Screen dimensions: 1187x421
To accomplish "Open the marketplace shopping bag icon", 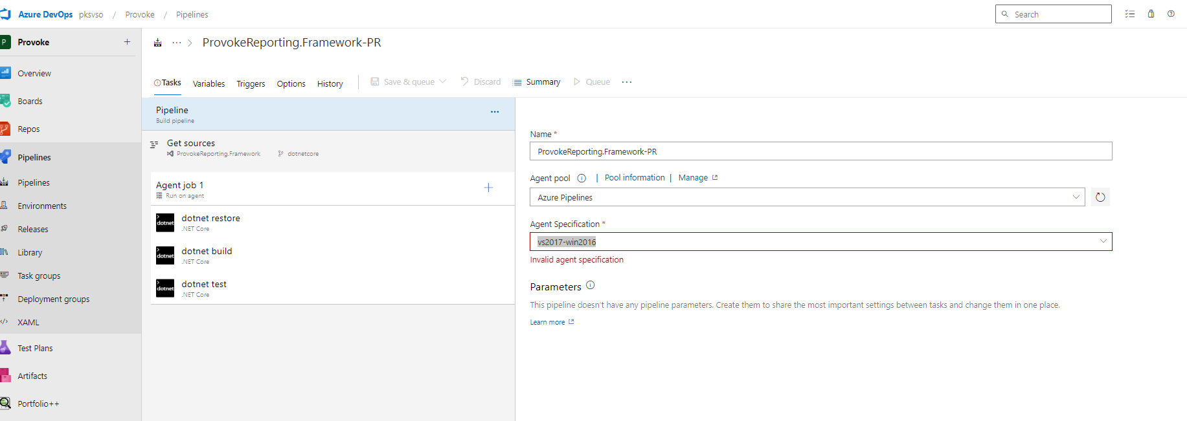I will [x=1151, y=14].
